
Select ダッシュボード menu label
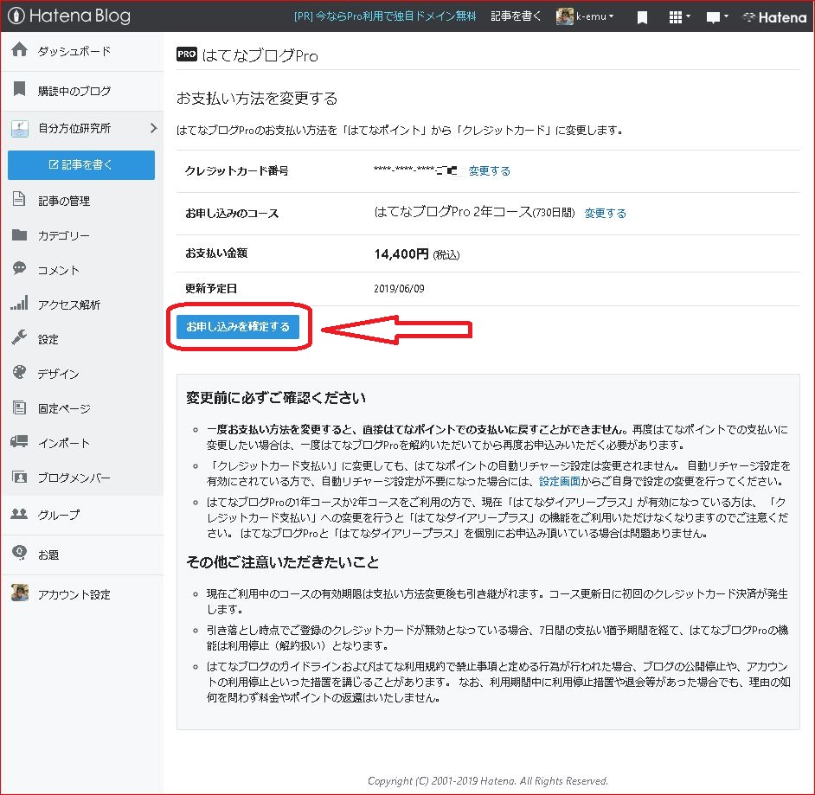tap(74, 51)
